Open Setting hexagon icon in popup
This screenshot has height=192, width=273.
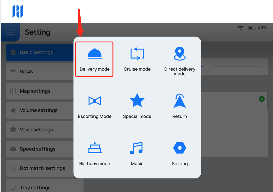(180, 148)
